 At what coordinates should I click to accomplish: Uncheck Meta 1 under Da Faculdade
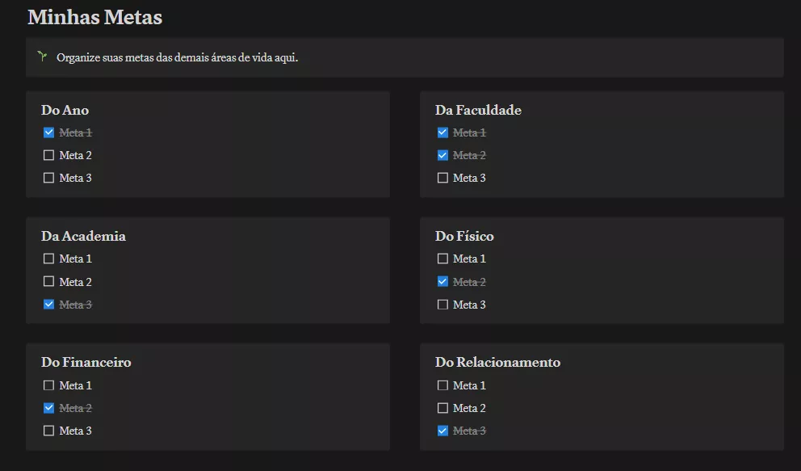[x=442, y=132]
